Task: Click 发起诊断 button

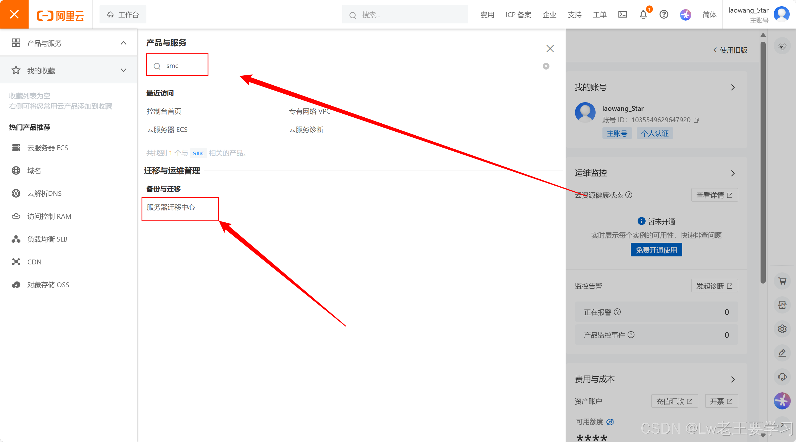Action: [715, 286]
